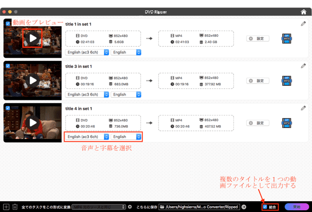Select title 3 DVD source info box
The image size is (312, 212).
pos(103,81)
